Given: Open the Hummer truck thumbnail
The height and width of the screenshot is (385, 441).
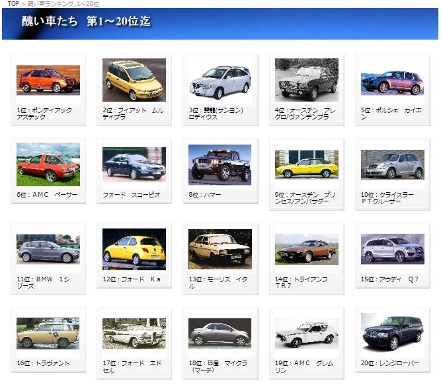Looking at the screenshot, I should pyautogui.click(x=220, y=165).
